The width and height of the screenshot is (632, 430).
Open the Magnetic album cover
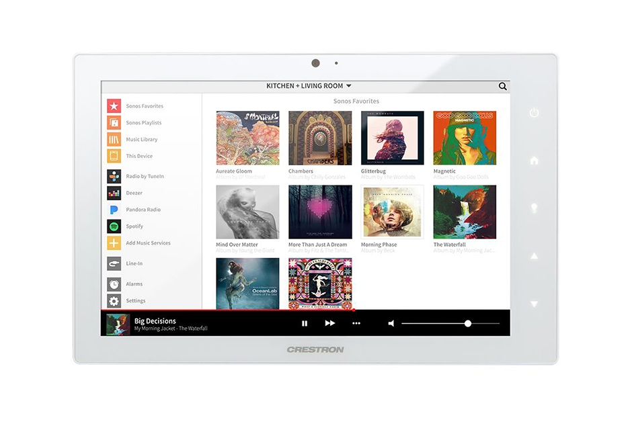[465, 138]
